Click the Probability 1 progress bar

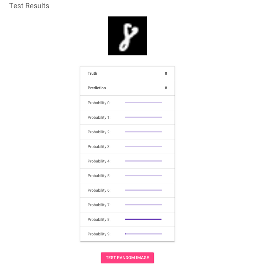[143, 117]
